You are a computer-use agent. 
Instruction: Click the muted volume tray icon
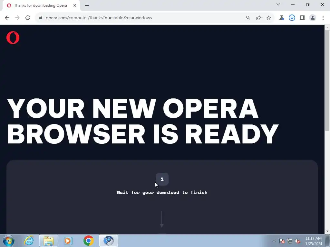297,241
